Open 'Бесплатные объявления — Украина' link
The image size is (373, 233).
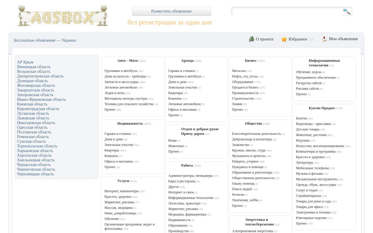click(45, 40)
